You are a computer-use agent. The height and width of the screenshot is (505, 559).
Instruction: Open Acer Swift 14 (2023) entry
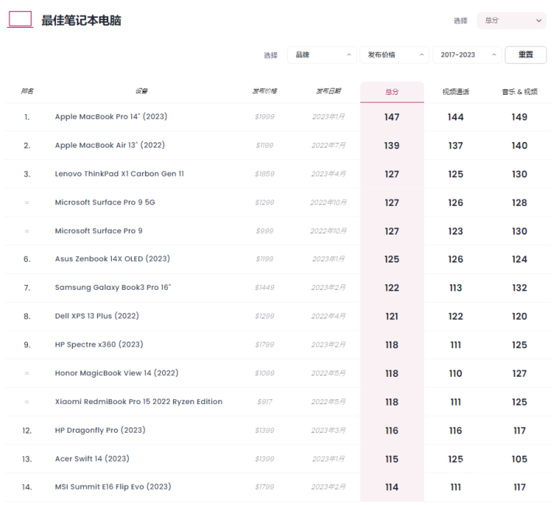(92, 458)
